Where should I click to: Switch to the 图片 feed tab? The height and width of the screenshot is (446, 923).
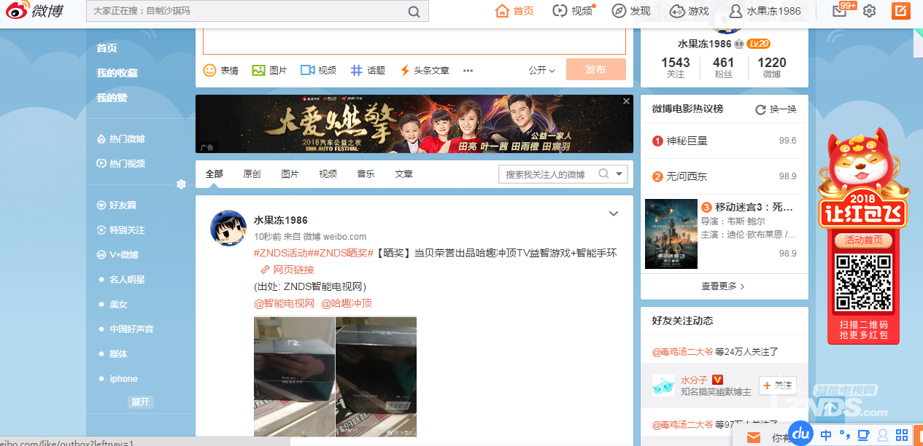290,174
